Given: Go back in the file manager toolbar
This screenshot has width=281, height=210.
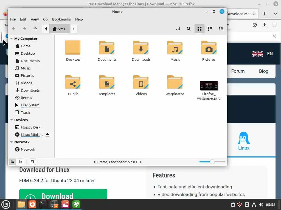Looking at the screenshot, I should (x=14, y=29).
